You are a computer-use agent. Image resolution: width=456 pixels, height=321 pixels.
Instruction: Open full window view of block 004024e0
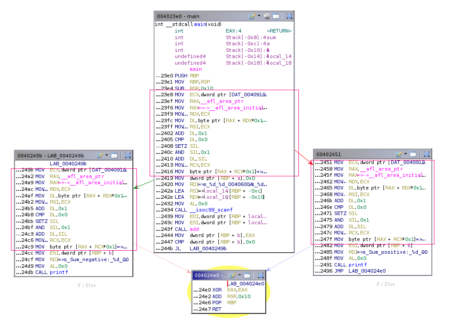(247, 276)
